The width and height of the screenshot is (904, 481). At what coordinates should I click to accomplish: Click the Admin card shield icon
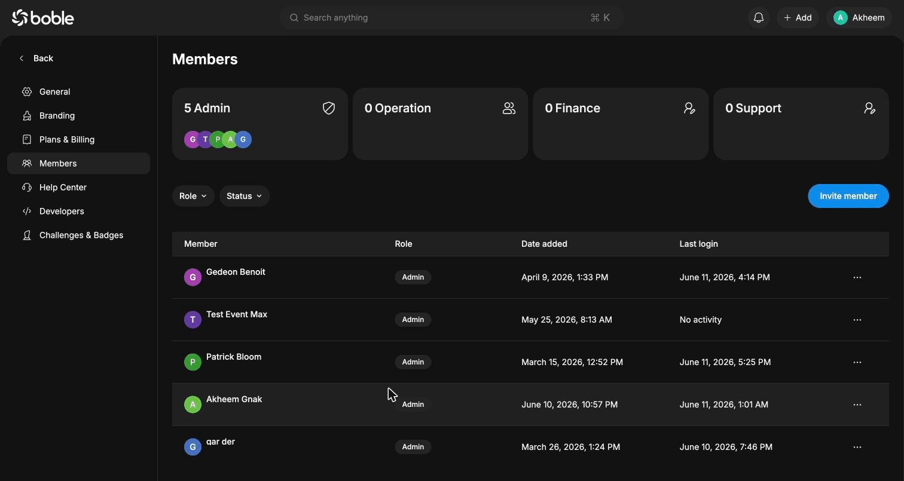point(329,108)
